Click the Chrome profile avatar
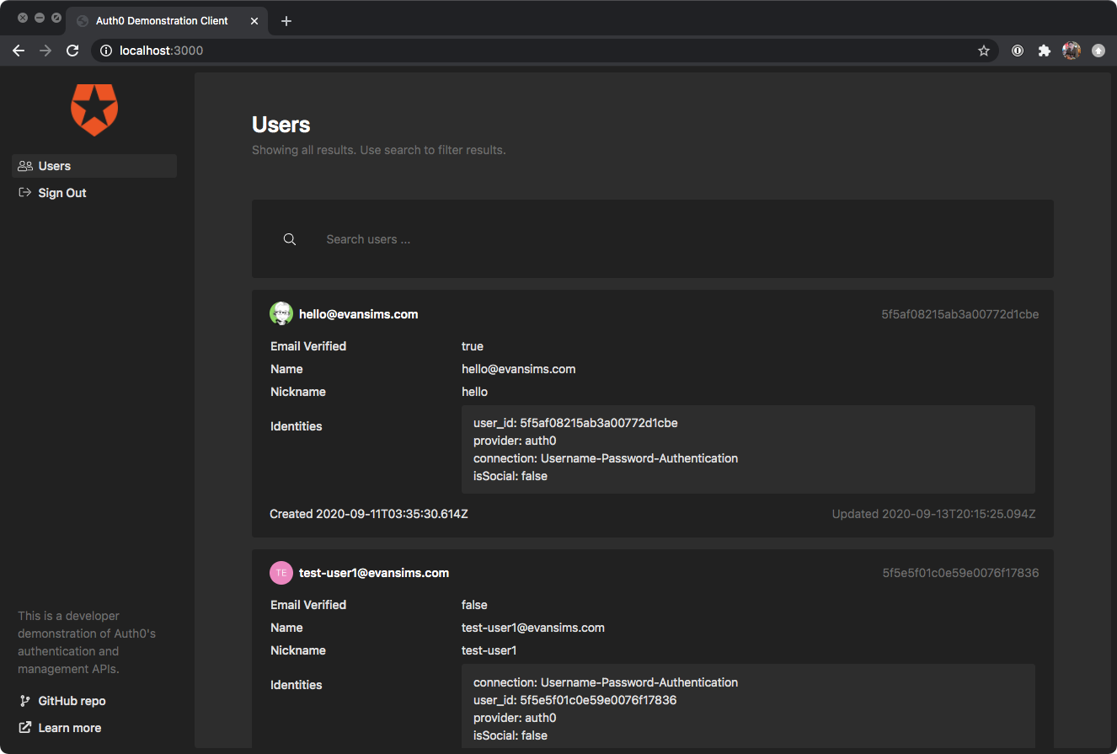The width and height of the screenshot is (1117, 754). [x=1072, y=51]
